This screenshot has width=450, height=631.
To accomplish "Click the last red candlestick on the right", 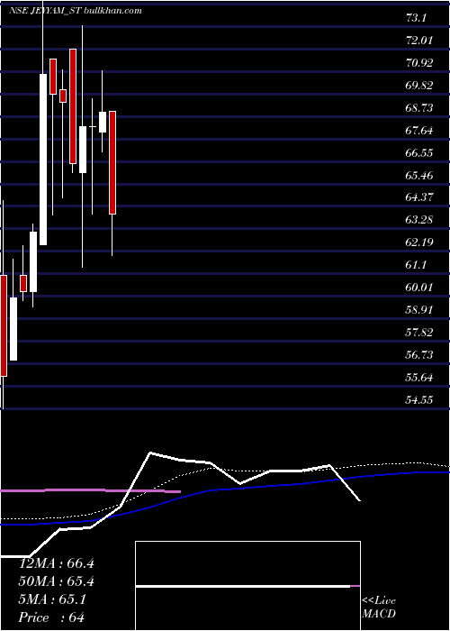I will coord(112,162).
